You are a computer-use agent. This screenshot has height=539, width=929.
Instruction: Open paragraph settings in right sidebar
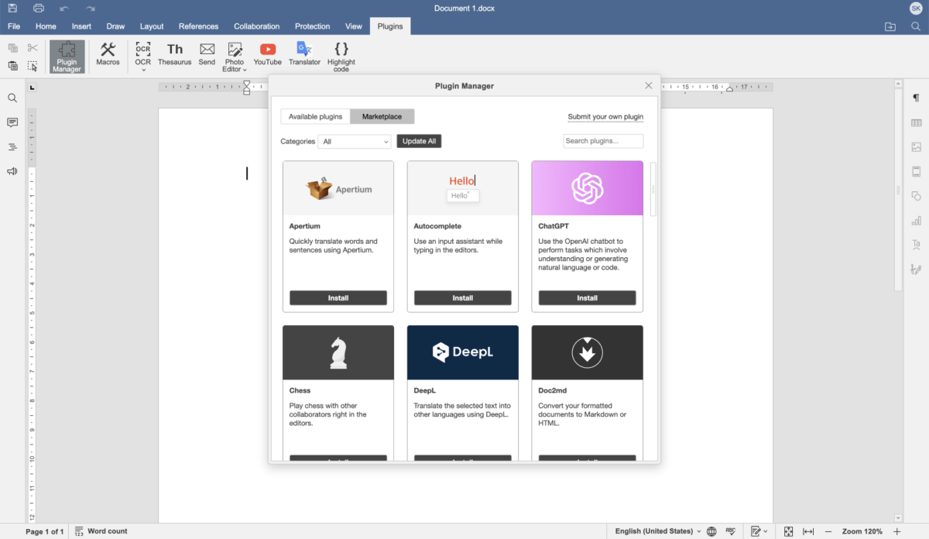click(x=917, y=98)
